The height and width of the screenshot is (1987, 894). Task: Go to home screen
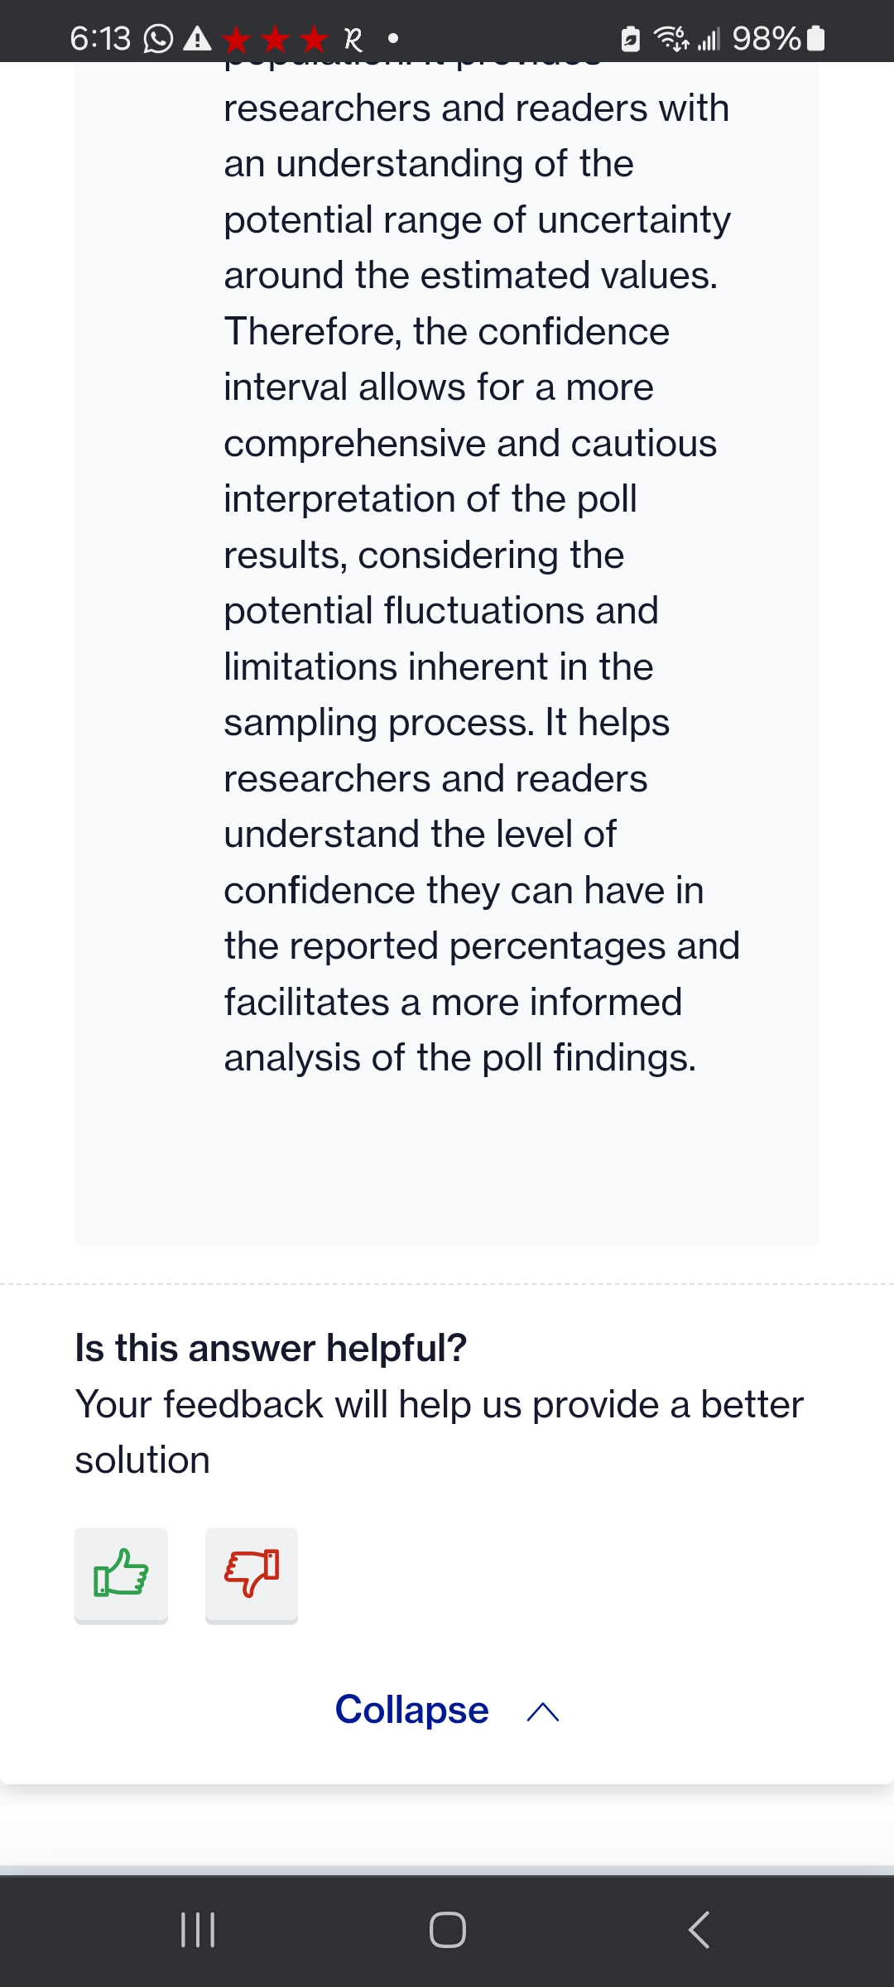[447, 1932]
